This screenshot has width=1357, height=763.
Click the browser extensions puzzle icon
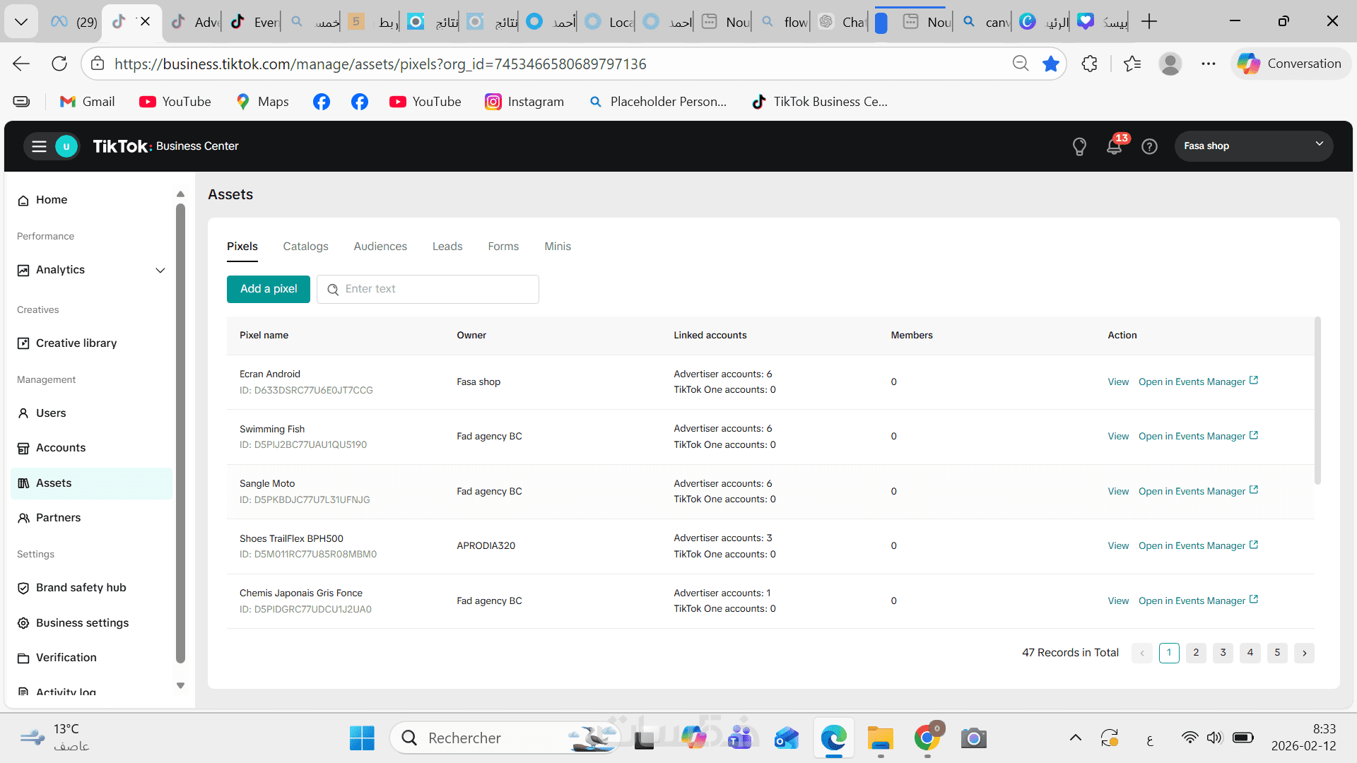[x=1089, y=64]
